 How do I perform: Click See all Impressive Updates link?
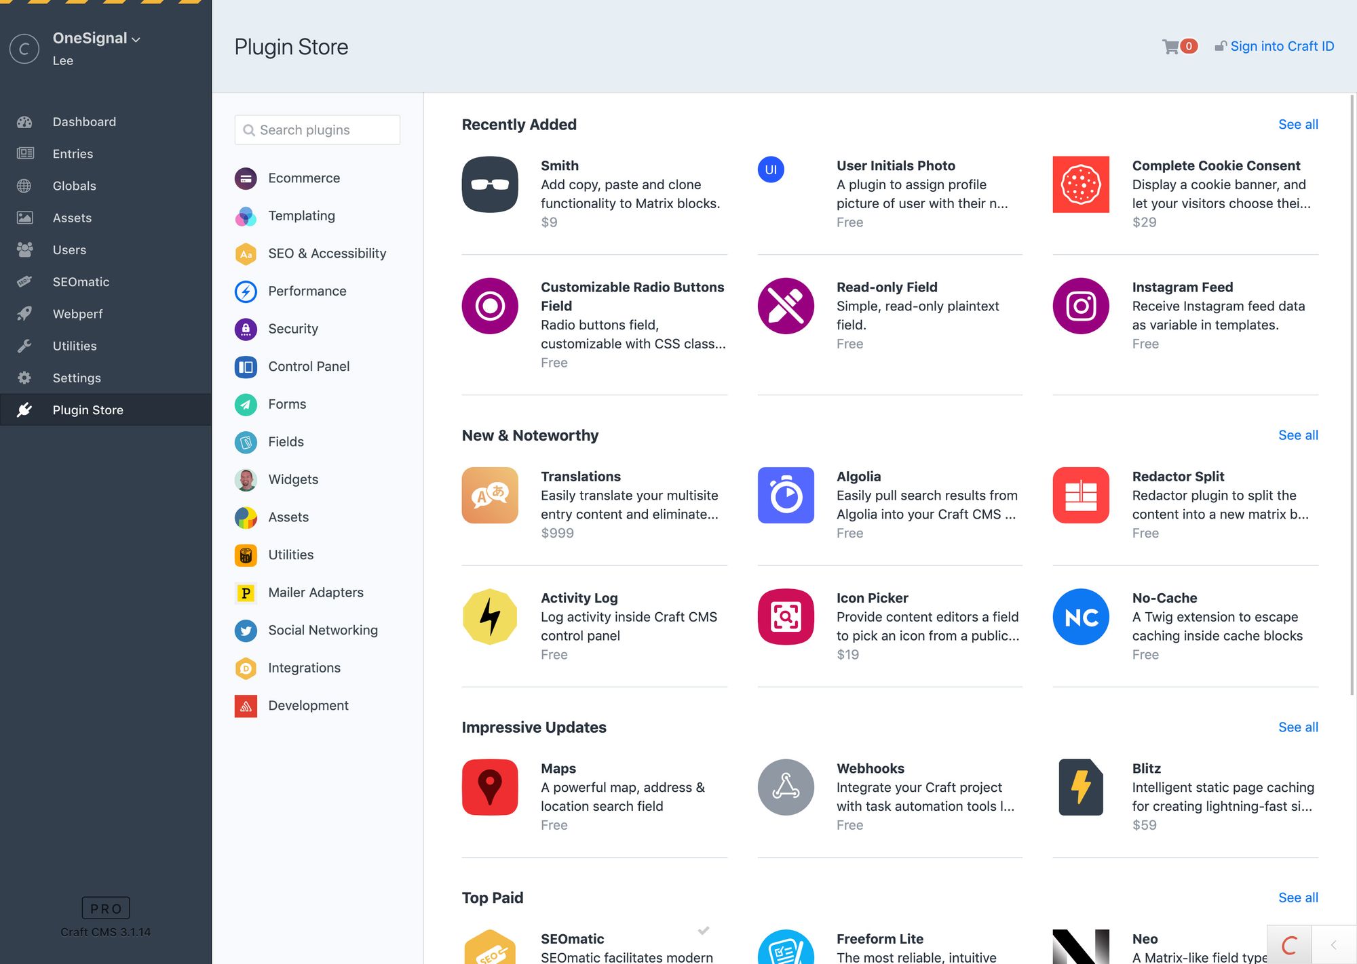tap(1299, 727)
